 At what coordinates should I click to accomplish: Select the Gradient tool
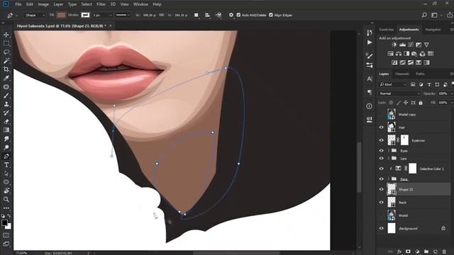(x=6, y=130)
